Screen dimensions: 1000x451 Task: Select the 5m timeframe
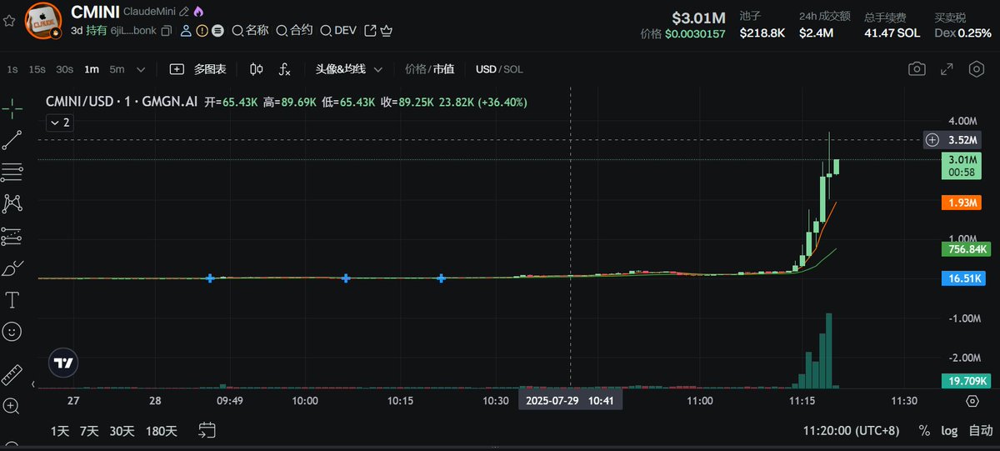click(117, 69)
